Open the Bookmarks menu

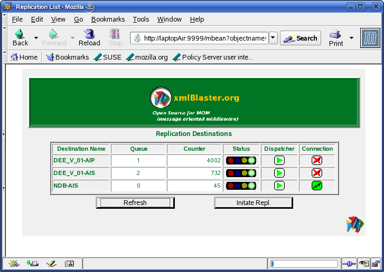click(x=108, y=20)
